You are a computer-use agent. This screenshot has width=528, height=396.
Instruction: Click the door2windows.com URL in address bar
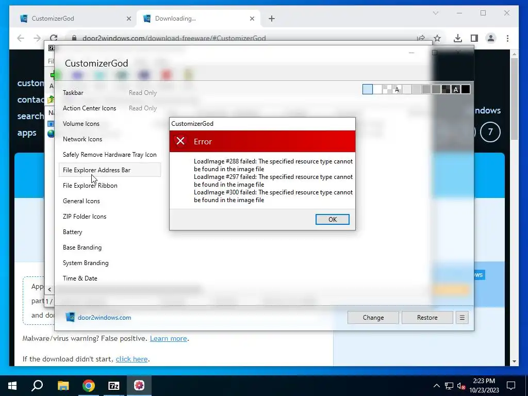coord(174,38)
